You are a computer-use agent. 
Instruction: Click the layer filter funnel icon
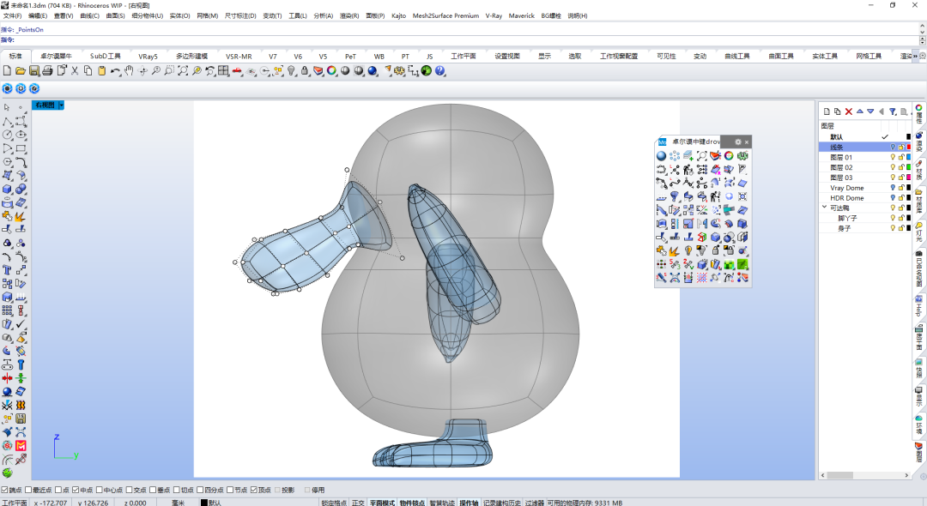[893, 111]
